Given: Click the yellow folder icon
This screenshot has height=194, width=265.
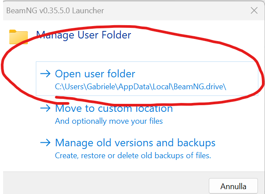Looking at the screenshot, I should click(19, 37).
